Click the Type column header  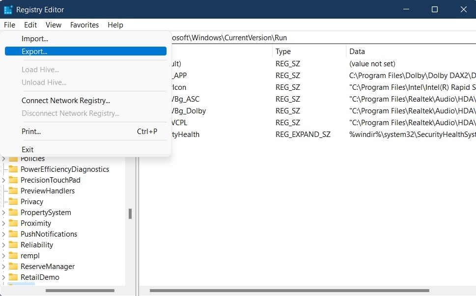(x=309, y=52)
